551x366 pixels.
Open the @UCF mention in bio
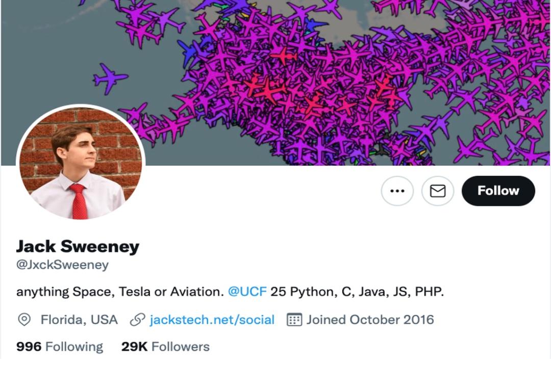[x=247, y=292]
